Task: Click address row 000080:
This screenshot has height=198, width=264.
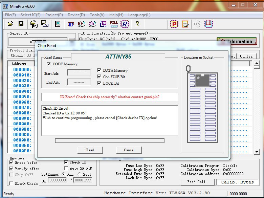Action: click(22, 113)
